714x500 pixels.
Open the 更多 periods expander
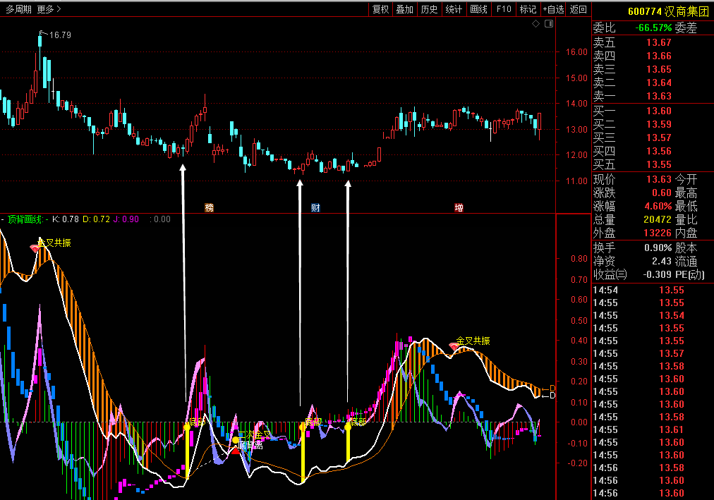[x=49, y=9]
